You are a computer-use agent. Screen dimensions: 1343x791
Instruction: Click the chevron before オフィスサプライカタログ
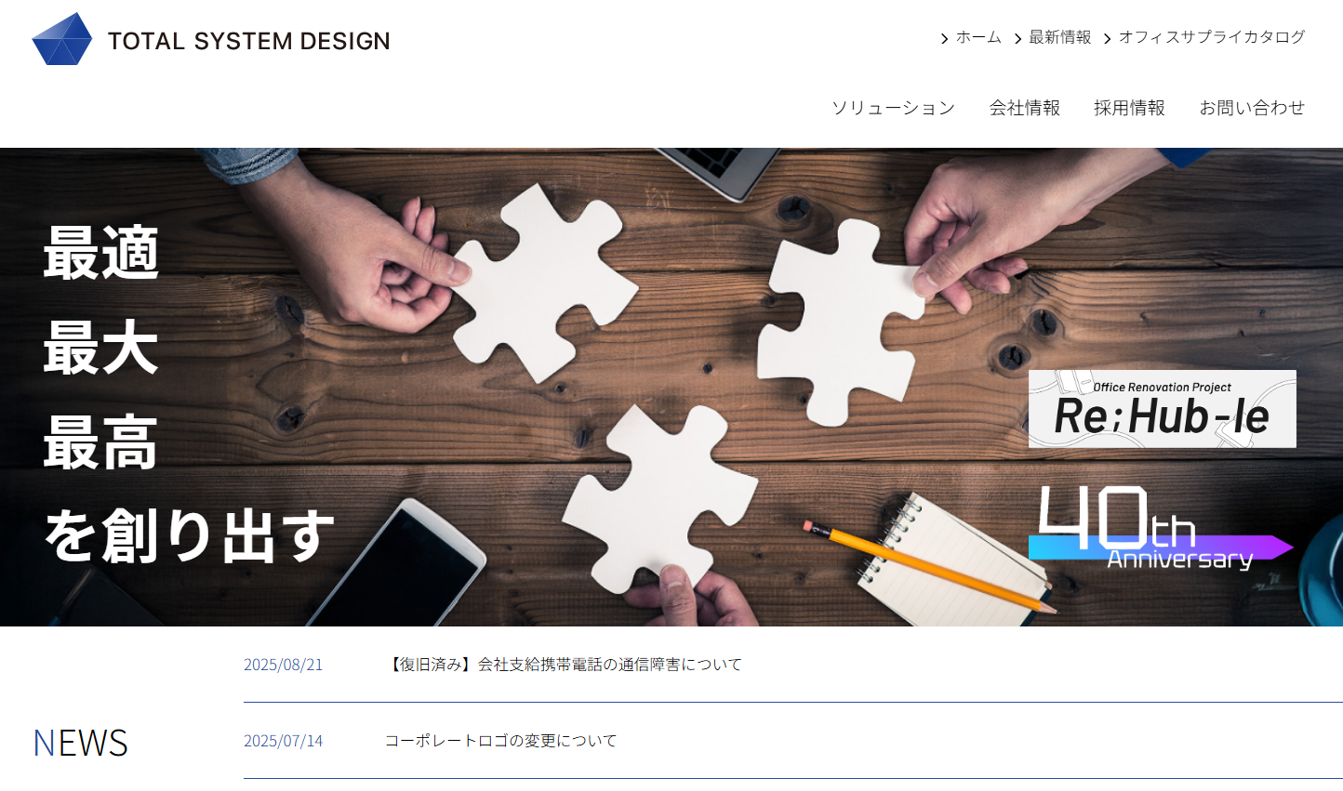click(x=1108, y=38)
